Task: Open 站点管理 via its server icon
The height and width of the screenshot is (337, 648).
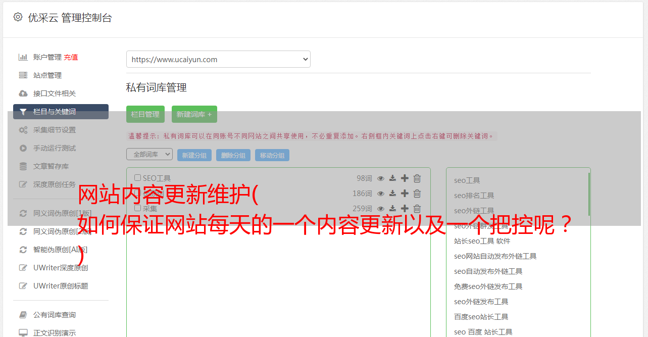Action: pyautogui.click(x=23, y=75)
